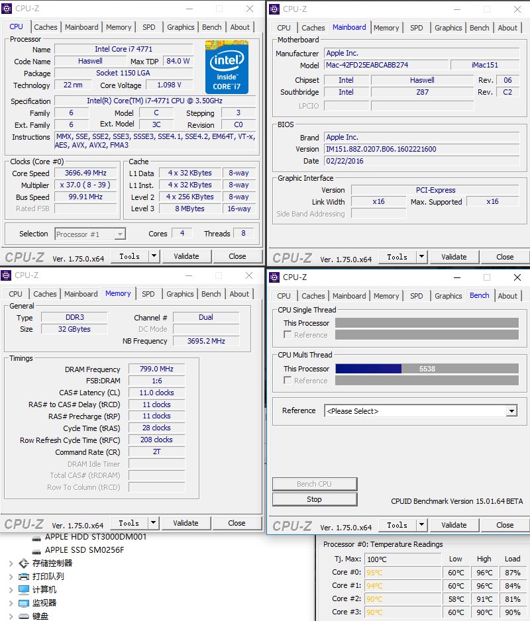The image size is (530, 621).
Task: Click Close button in Memory window
Action: [237, 523]
